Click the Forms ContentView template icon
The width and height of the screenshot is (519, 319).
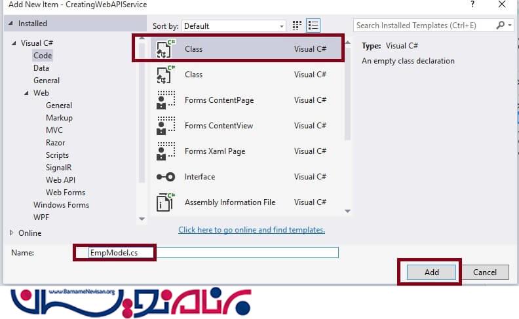[x=166, y=126]
